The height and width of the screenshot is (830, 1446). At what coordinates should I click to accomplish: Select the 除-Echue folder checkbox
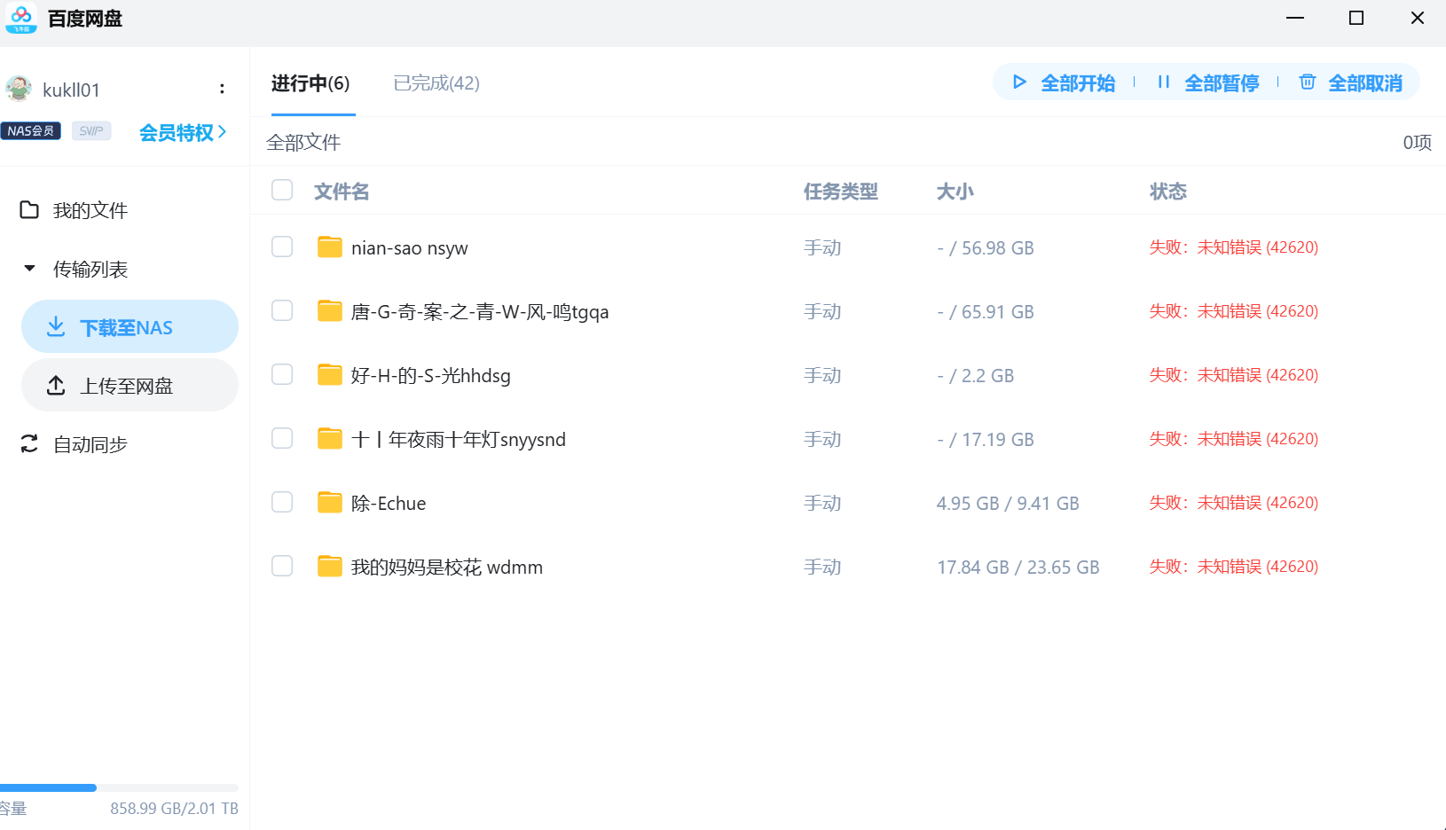point(282,502)
